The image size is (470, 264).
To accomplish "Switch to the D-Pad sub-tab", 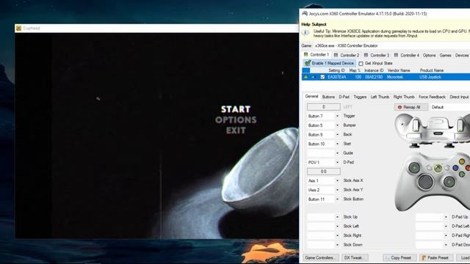I will point(344,97).
